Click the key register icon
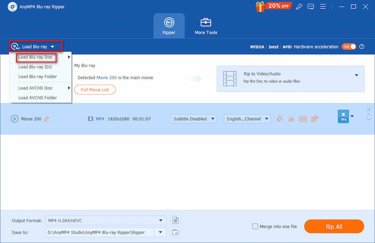This screenshot has width=375, height=243. (x=298, y=7)
